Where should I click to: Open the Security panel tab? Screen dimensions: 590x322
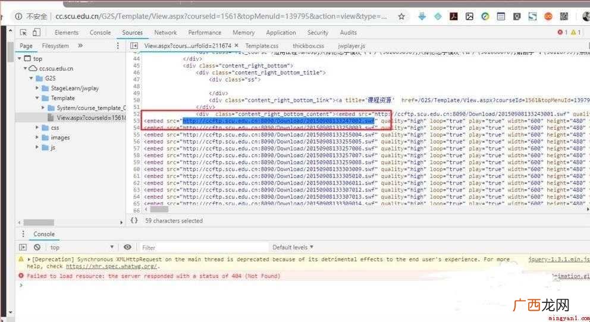318,33
